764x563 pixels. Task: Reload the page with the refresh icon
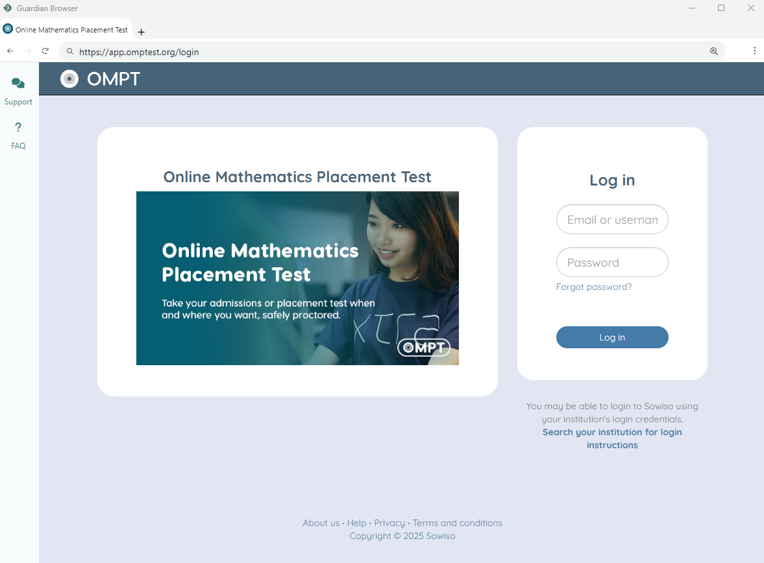point(45,51)
